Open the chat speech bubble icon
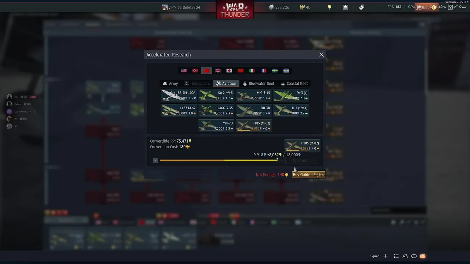Image resolution: width=470 pixels, height=264 pixels. (414, 256)
